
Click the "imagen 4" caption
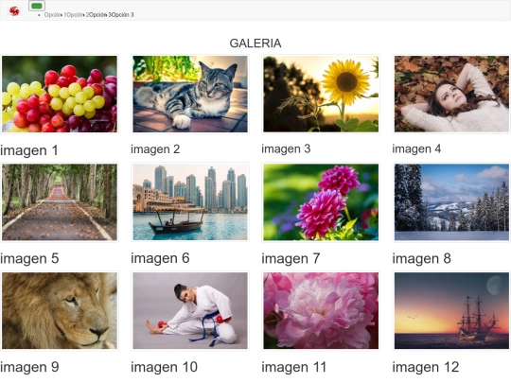tap(416, 148)
